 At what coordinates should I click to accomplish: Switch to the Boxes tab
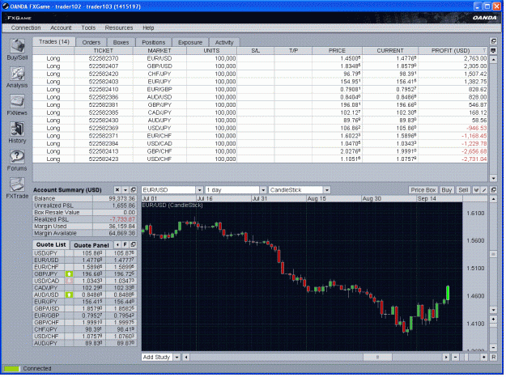(x=121, y=42)
